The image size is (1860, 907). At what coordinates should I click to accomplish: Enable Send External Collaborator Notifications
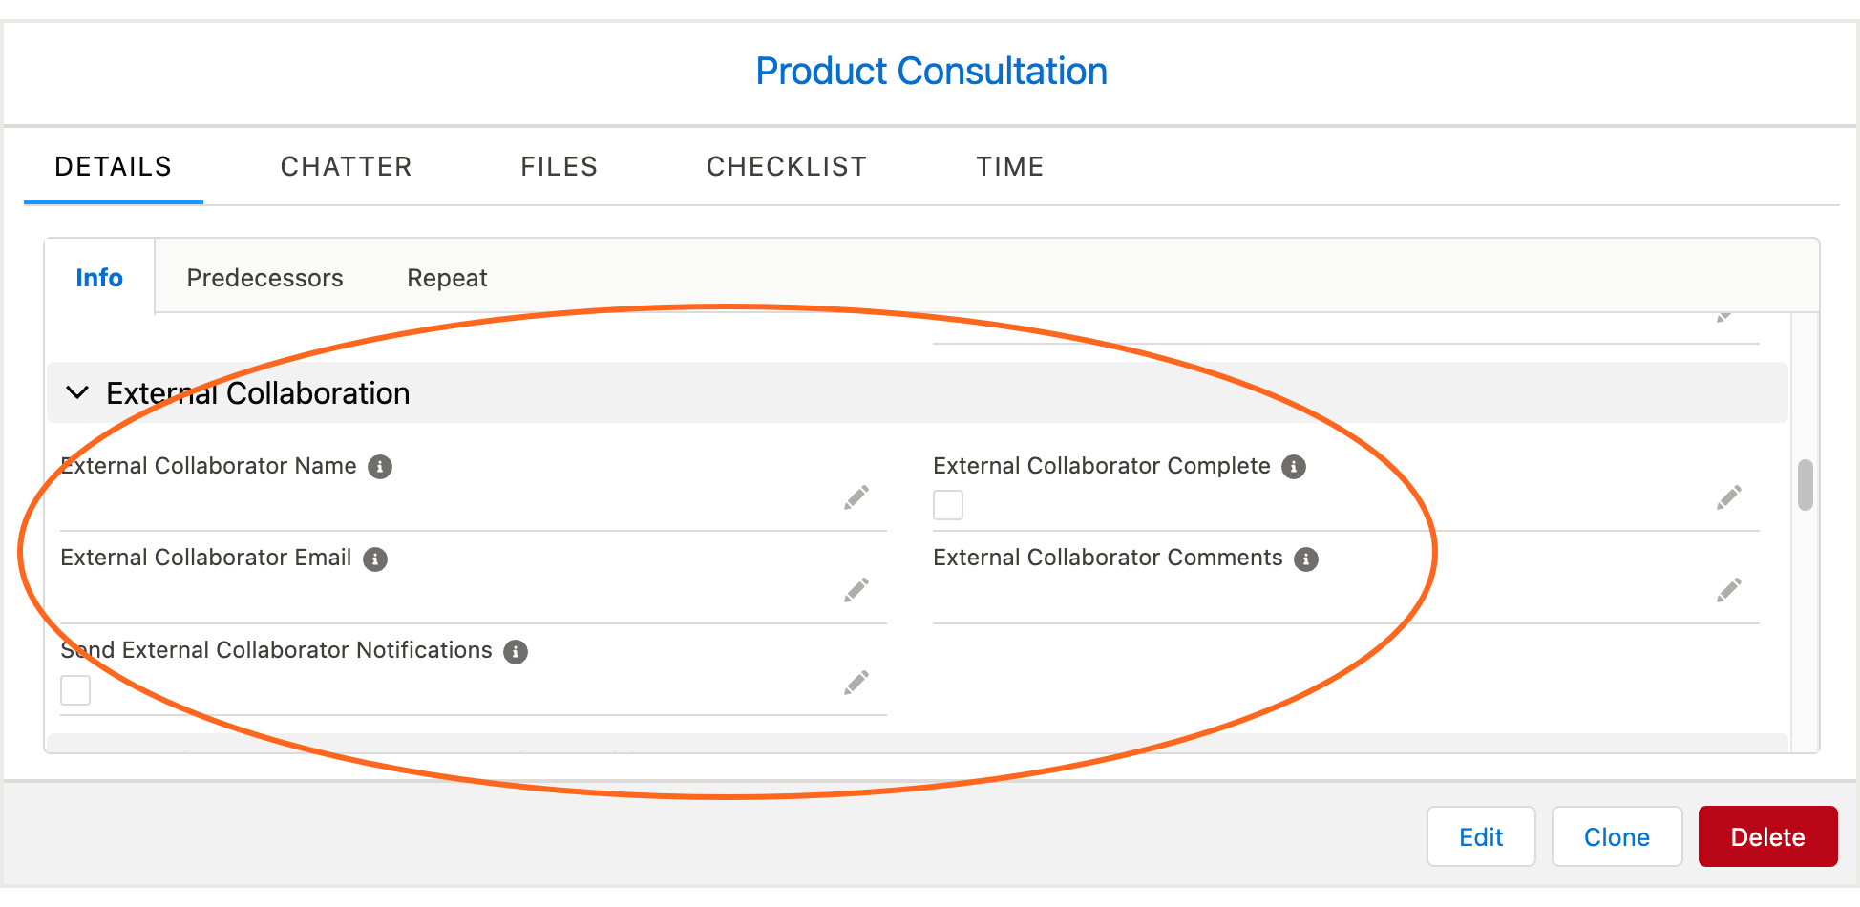point(75,689)
